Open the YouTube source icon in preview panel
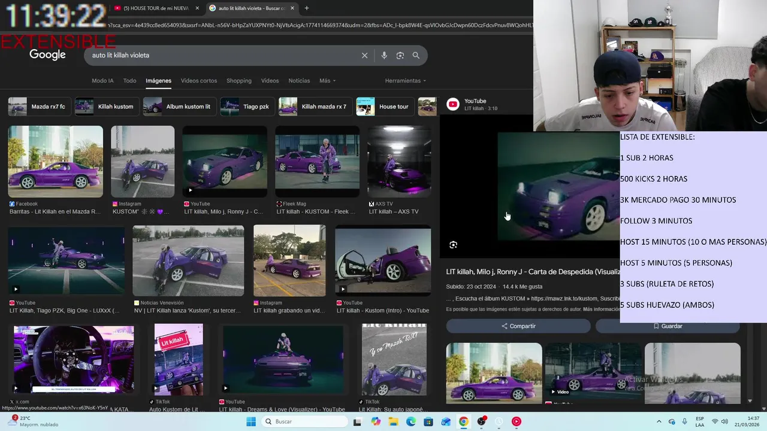The height and width of the screenshot is (431, 767). 453,104
